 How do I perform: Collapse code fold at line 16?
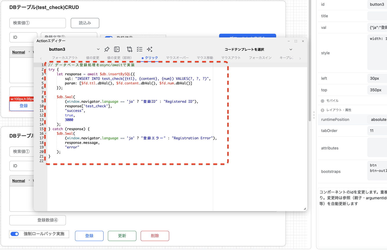click(x=46, y=134)
